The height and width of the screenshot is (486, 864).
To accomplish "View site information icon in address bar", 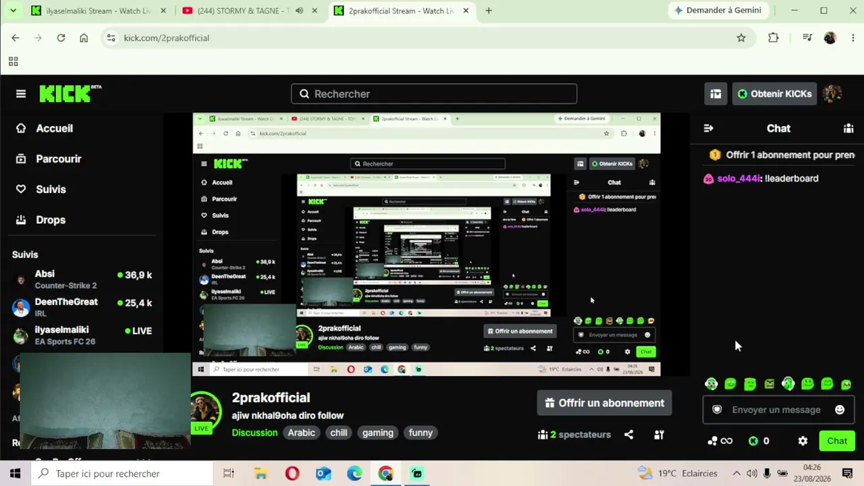I will [111, 38].
